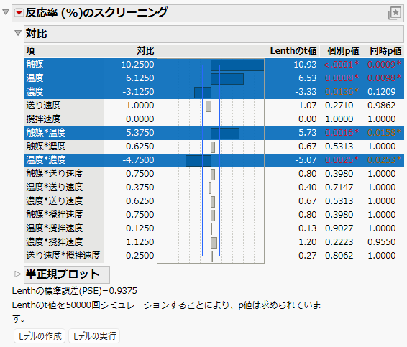Select the 触媒*撹拌速度 interaction row
This screenshot has height=347, width=407.
214,215
